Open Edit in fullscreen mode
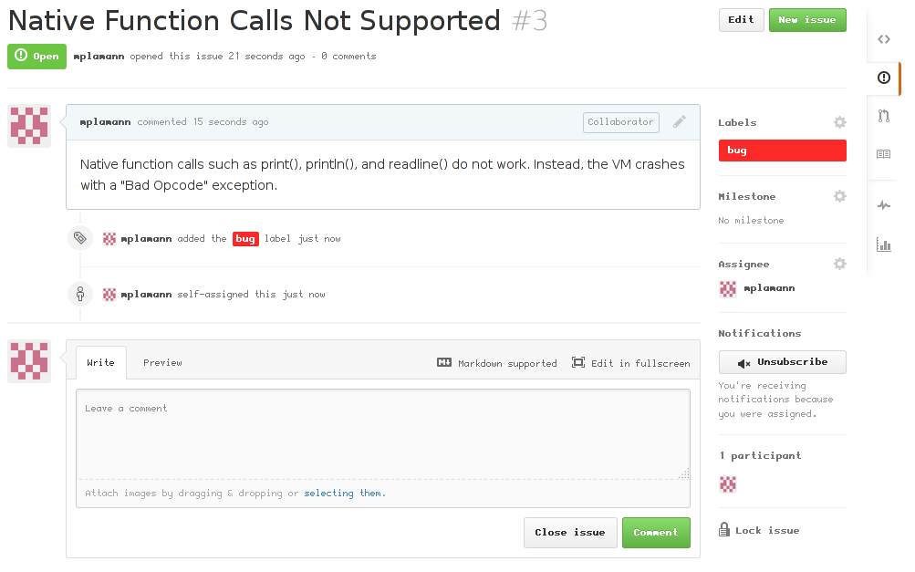 (x=630, y=363)
